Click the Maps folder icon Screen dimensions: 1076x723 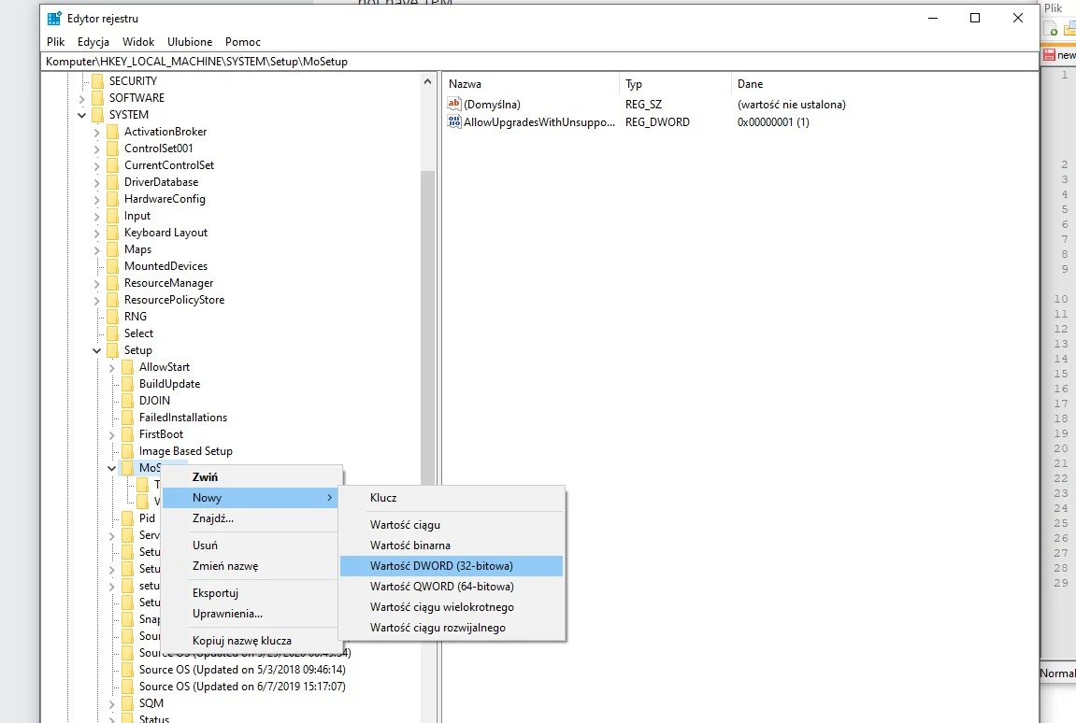pyautogui.click(x=111, y=248)
